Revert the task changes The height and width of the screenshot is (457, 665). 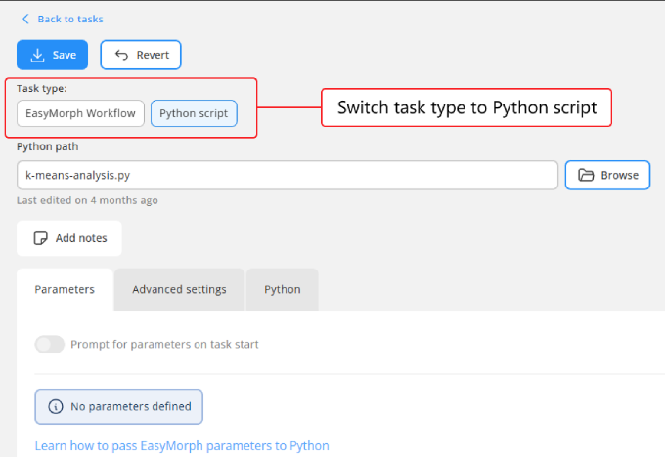point(141,55)
